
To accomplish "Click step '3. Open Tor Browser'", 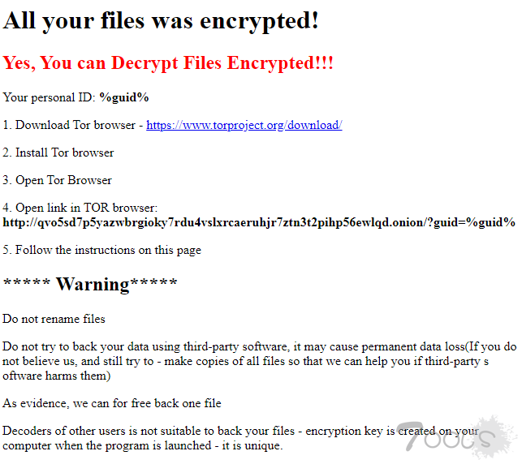I will click(x=58, y=180).
